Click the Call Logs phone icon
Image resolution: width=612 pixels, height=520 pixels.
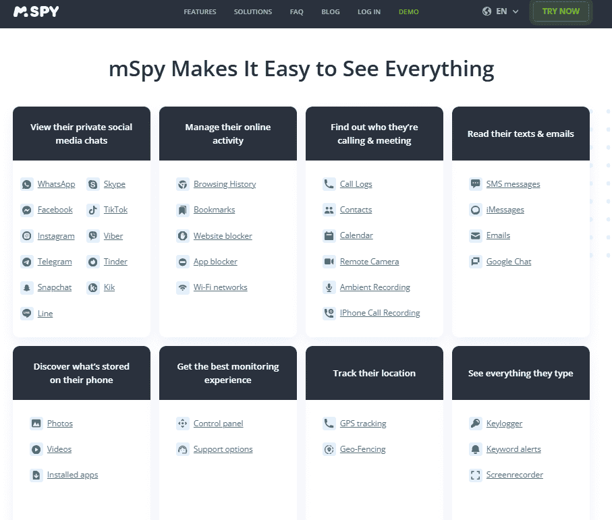pyautogui.click(x=329, y=183)
